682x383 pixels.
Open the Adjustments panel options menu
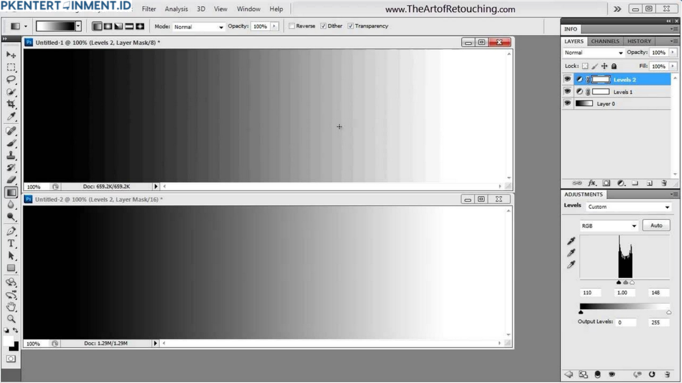675,194
